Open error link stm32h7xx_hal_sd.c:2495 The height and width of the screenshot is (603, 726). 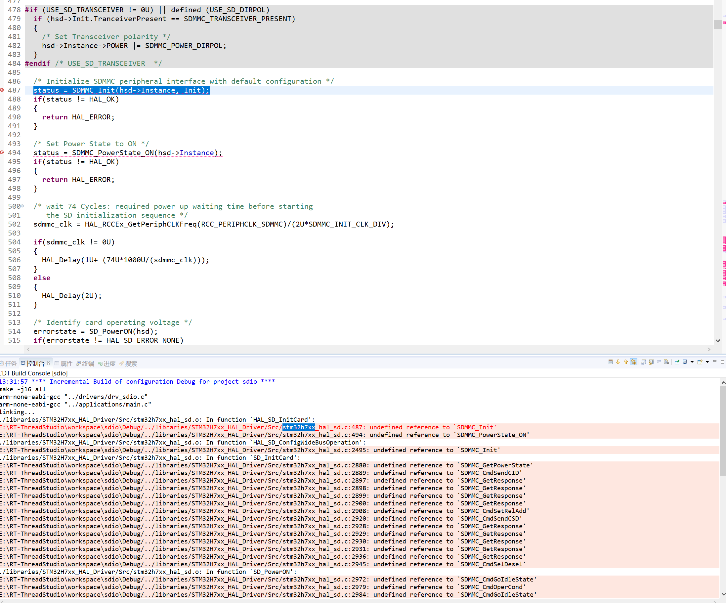(325, 450)
